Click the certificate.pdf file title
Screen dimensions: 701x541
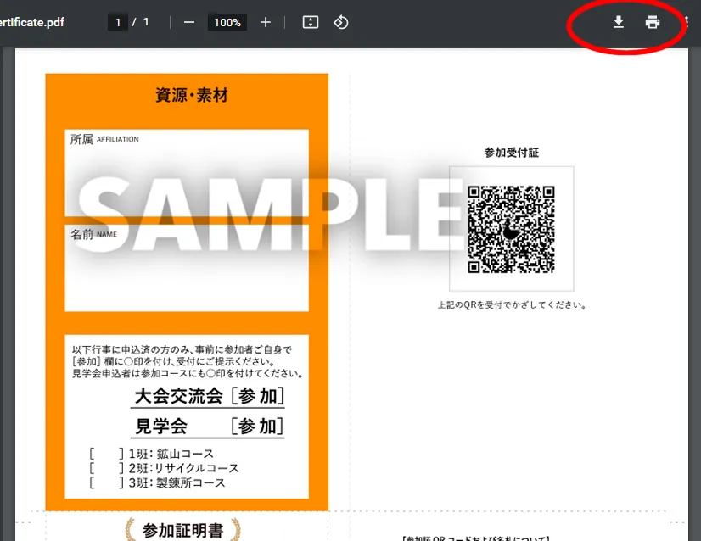point(32,23)
